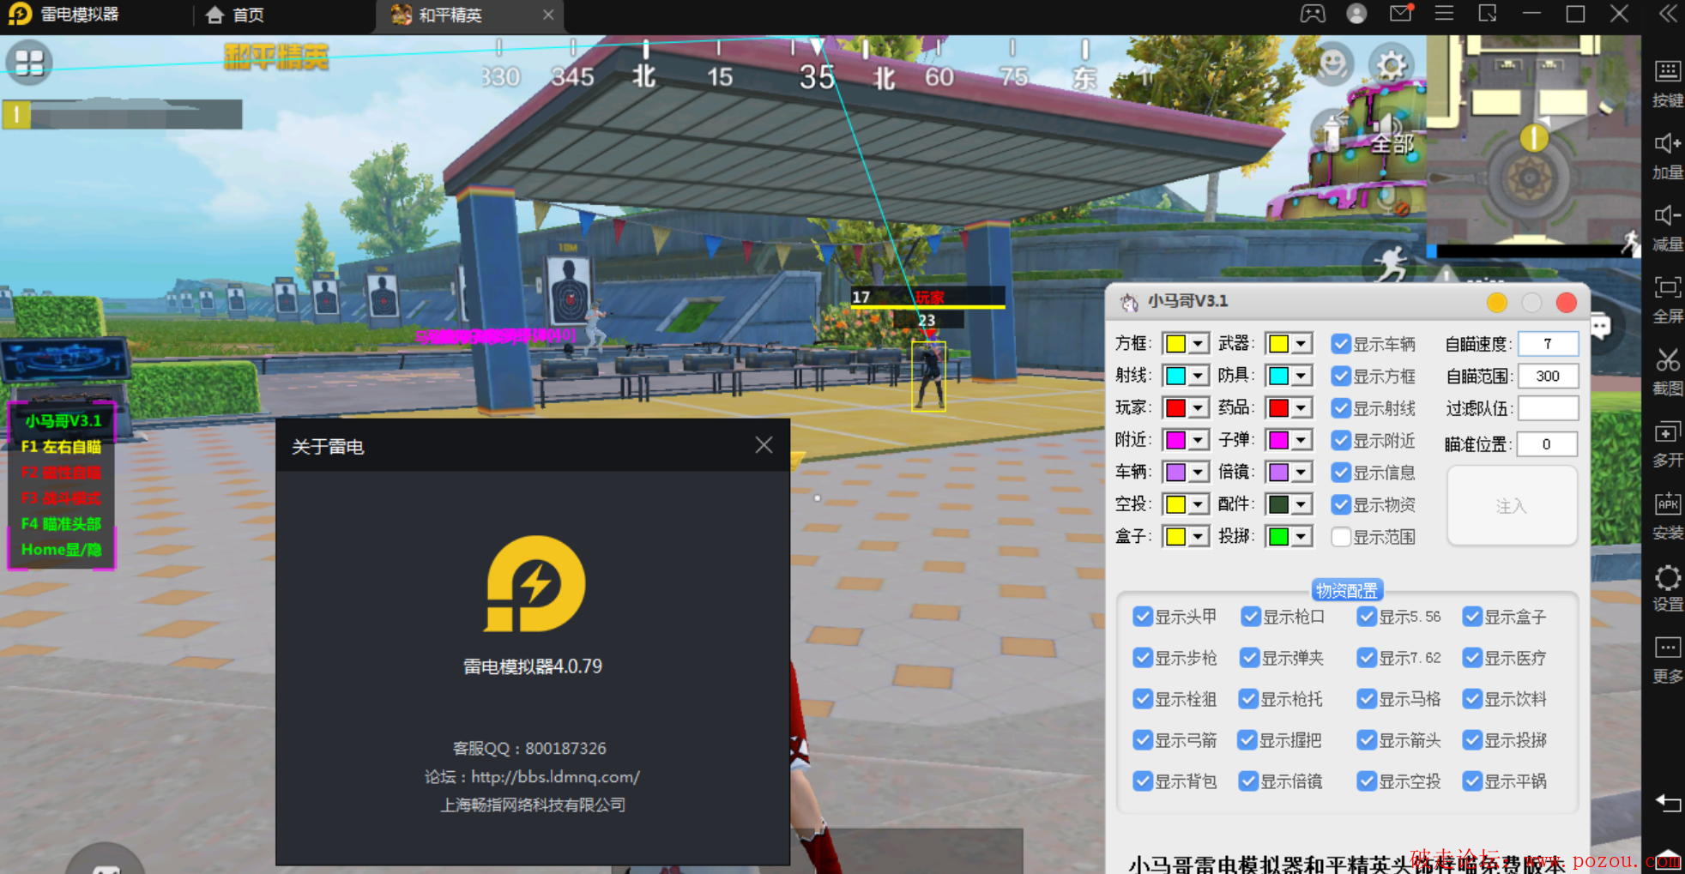Image resolution: width=1685 pixels, height=874 pixels.
Task: Open the hamburger menu in title bar
Action: (x=1445, y=14)
